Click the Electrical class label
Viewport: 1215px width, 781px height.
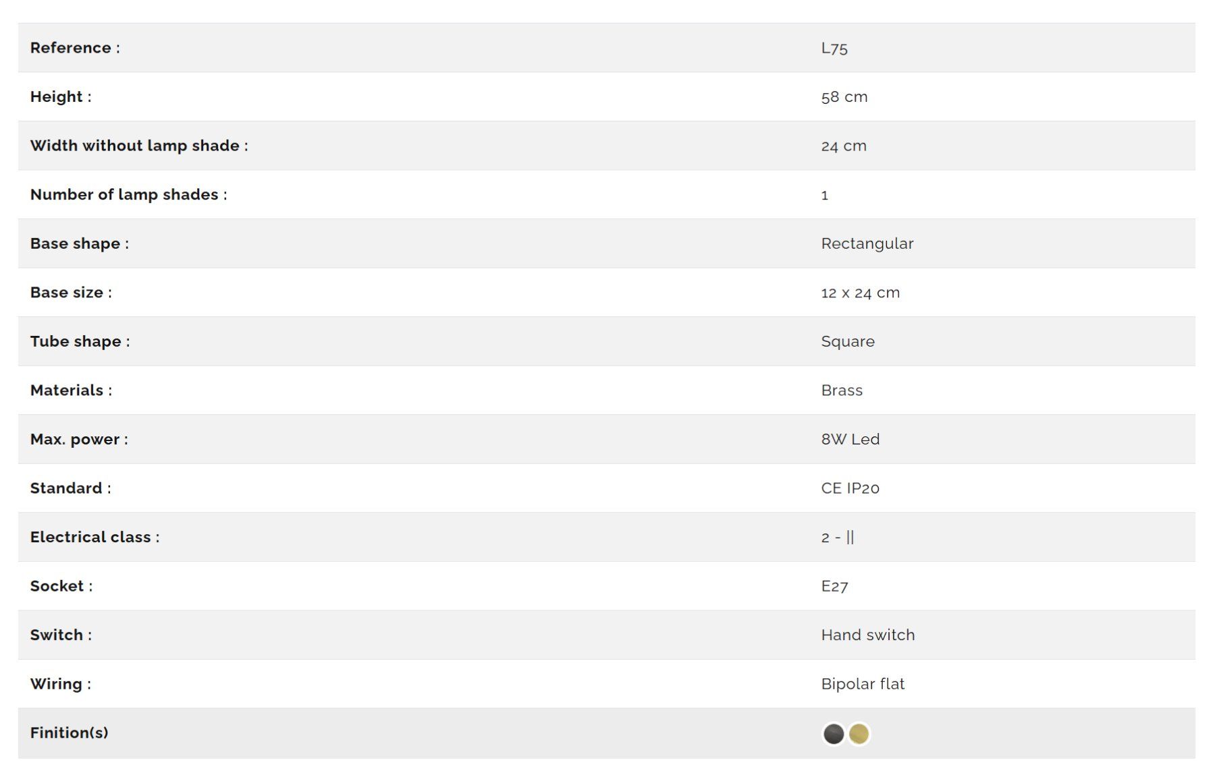point(95,537)
